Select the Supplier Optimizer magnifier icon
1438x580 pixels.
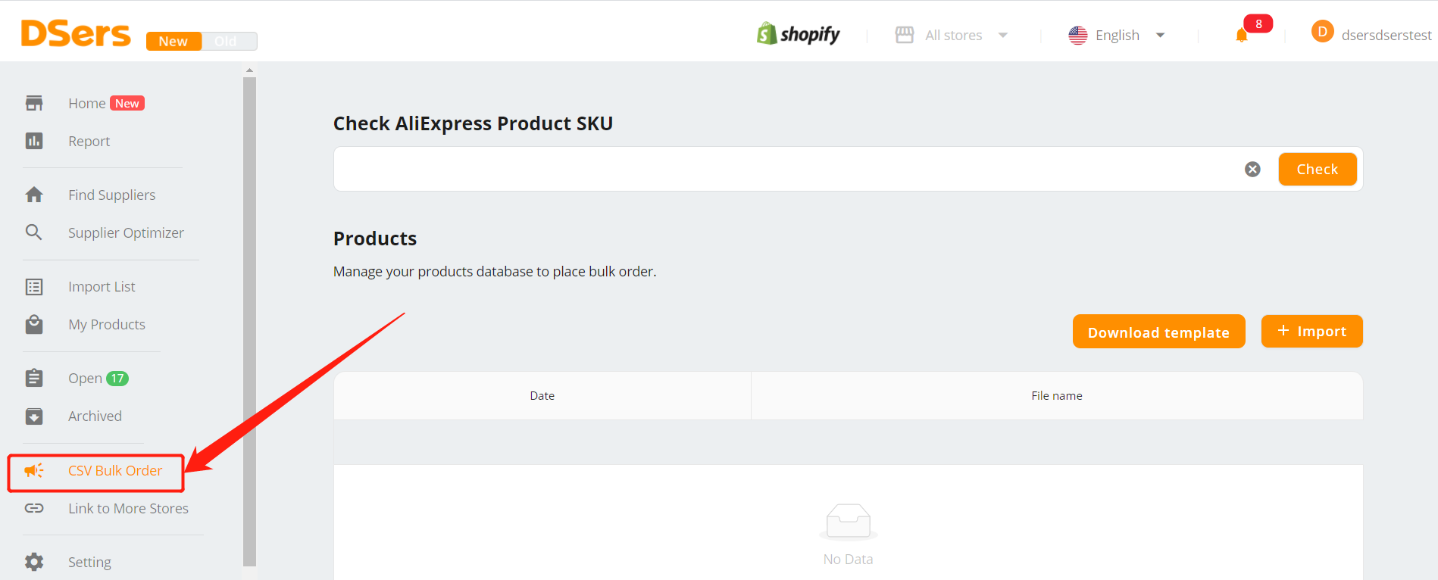coord(34,232)
